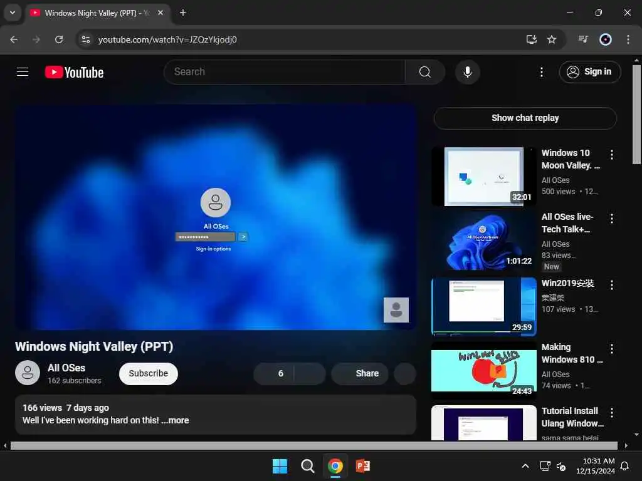Viewport: 642px width, 481px height.
Task: Go to the YouTube home logo
Action: 74,73
